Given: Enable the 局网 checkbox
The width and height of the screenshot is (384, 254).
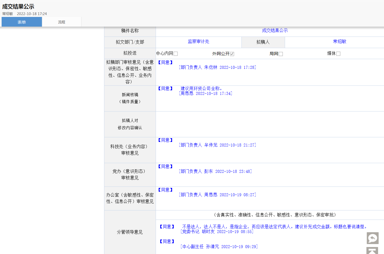Looking at the screenshot, I should click(281, 54).
